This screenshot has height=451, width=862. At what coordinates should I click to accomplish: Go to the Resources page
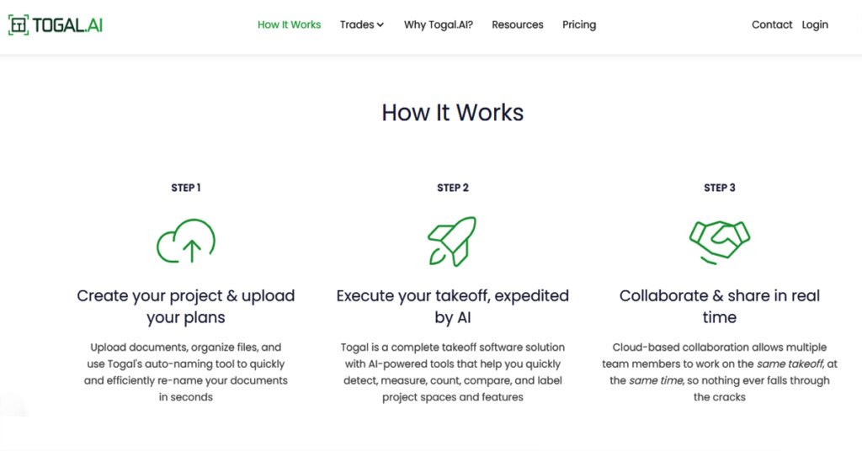[518, 24]
